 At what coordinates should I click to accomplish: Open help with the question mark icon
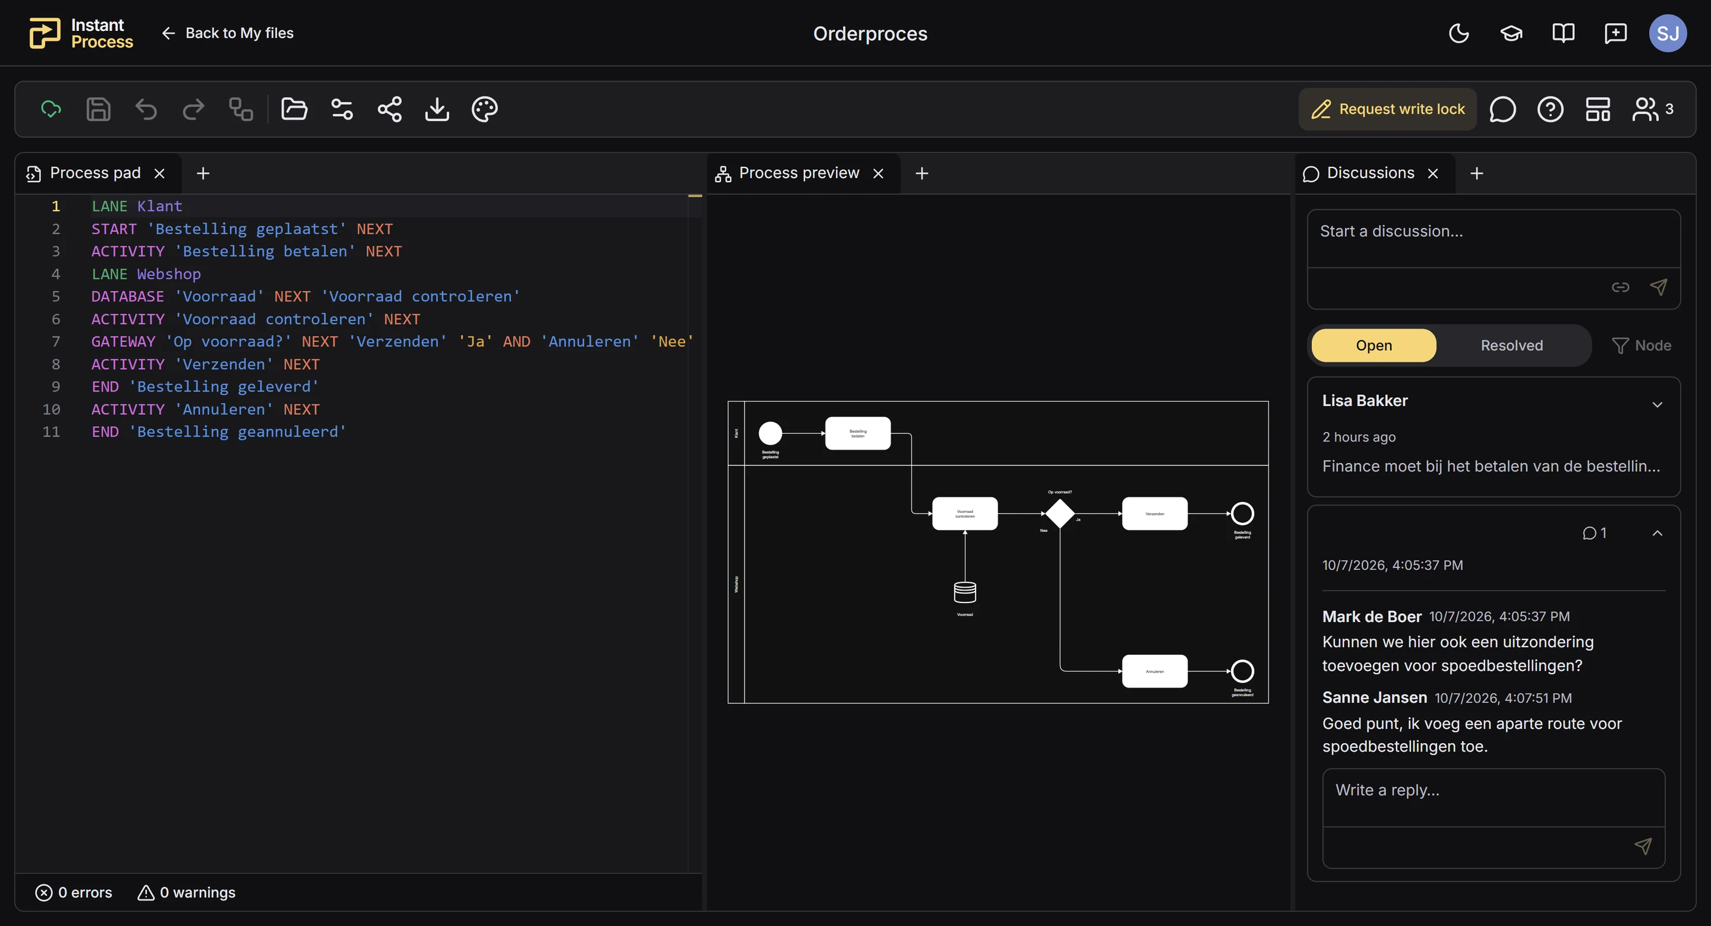(x=1550, y=109)
